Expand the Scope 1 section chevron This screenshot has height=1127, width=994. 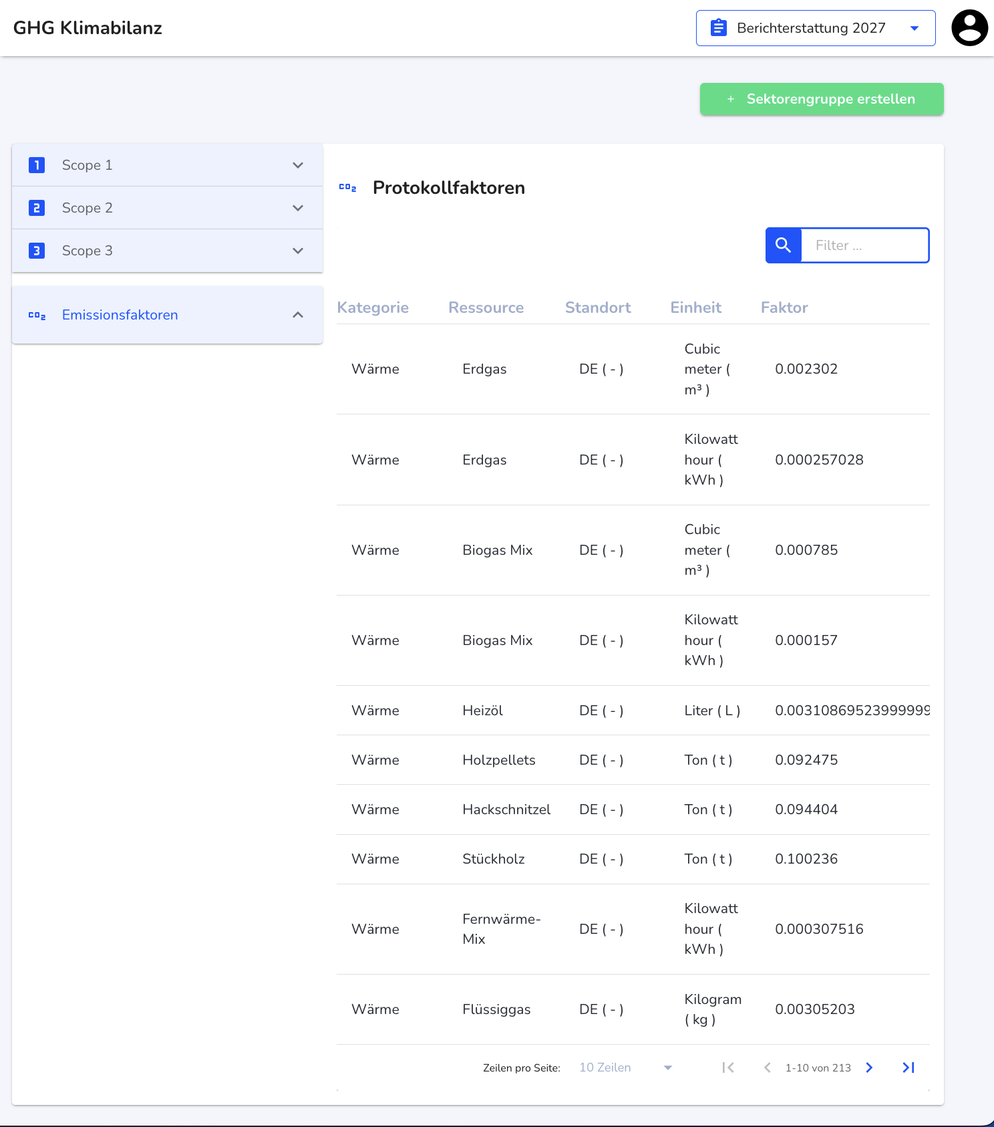coord(298,165)
